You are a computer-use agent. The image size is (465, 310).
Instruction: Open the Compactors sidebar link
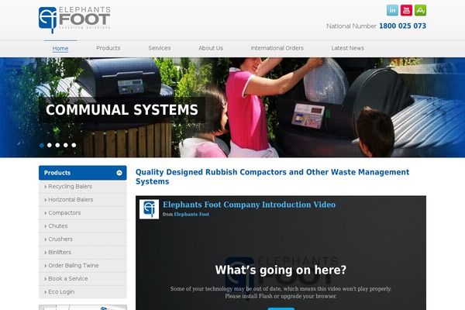pos(83,213)
